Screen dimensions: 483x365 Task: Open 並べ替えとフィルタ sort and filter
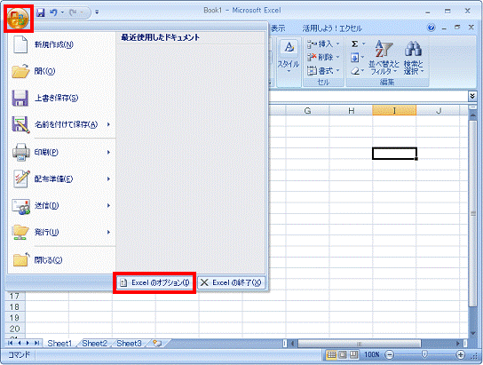click(384, 58)
